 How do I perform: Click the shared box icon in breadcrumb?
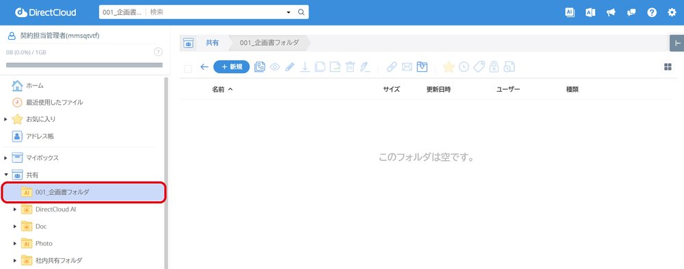click(188, 43)
